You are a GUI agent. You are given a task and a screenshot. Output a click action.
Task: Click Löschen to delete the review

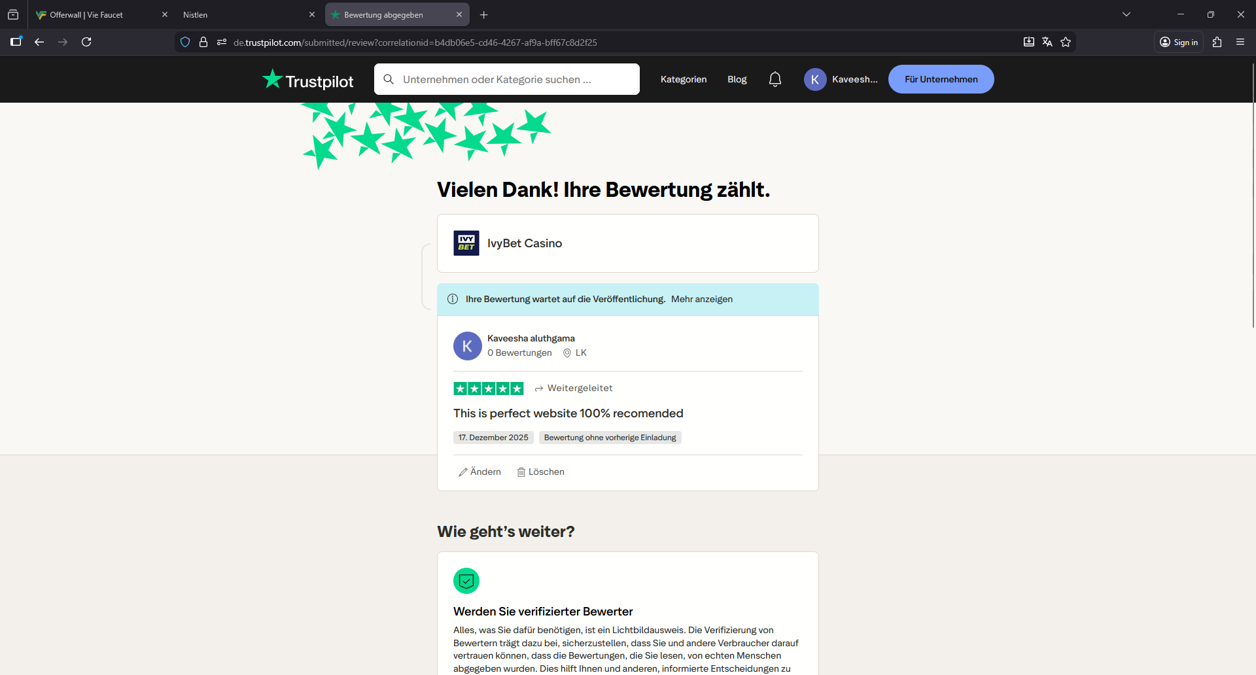pyautogui.click(x=541, y=472)
